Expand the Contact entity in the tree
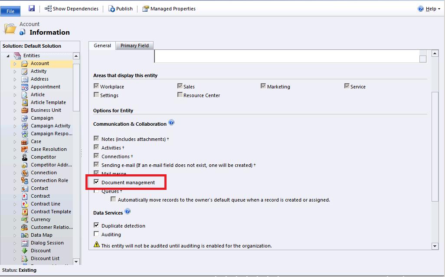The image size is (445, 277). click(14, 188)
